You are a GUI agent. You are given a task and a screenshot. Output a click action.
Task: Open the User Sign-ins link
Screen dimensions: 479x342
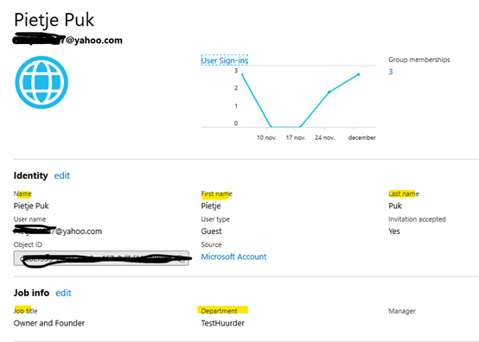pyautogui.click(x=225, y=60)
